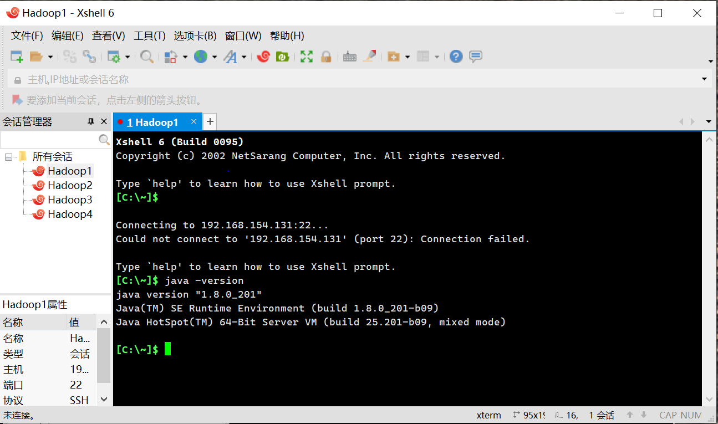Open the tab list dropdown arrow

pos(709,122)
